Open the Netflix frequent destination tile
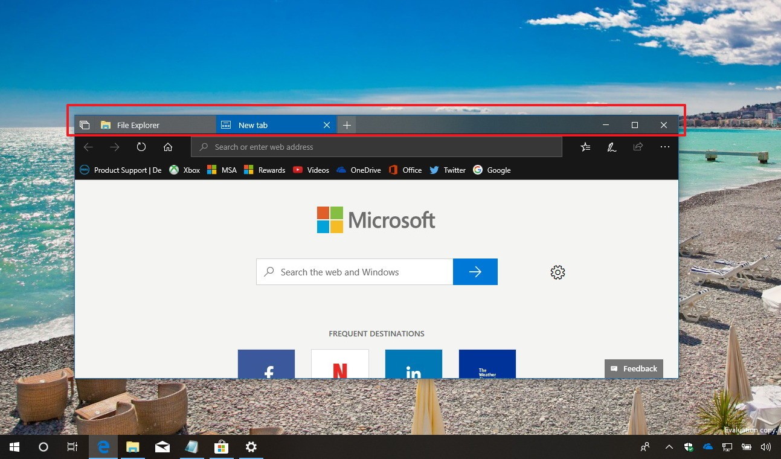Screen dimensions: 781x459 click(340, 364)
